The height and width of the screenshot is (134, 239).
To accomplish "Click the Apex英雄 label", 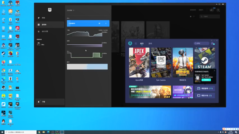I will tap(139, 80).
